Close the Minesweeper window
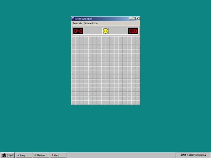Screen dimensions: 211x158 138,18
